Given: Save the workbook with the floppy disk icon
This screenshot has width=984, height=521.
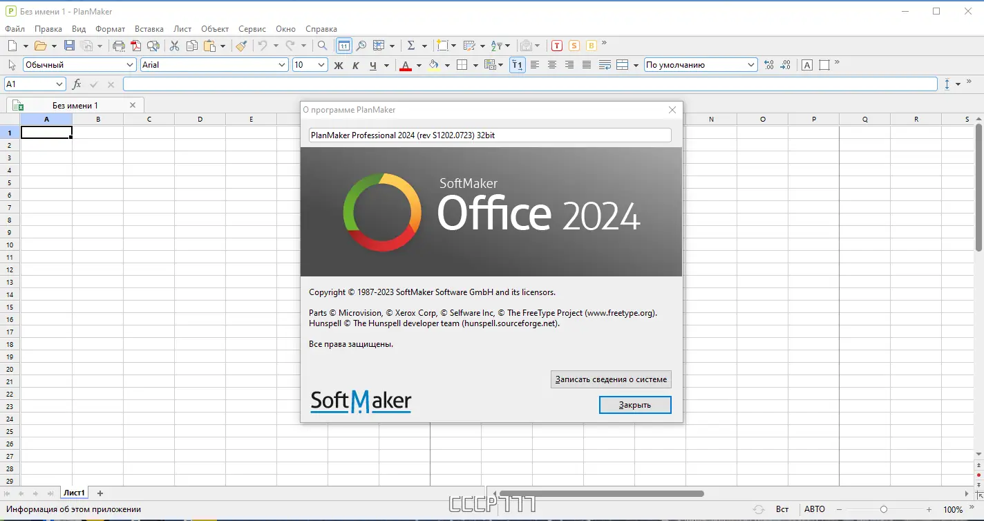Looking at the screenshot, I should [69, 46].
